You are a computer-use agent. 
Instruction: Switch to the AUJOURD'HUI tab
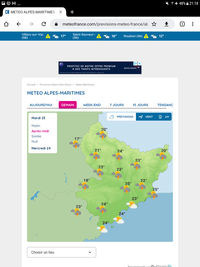click(41, 105)
